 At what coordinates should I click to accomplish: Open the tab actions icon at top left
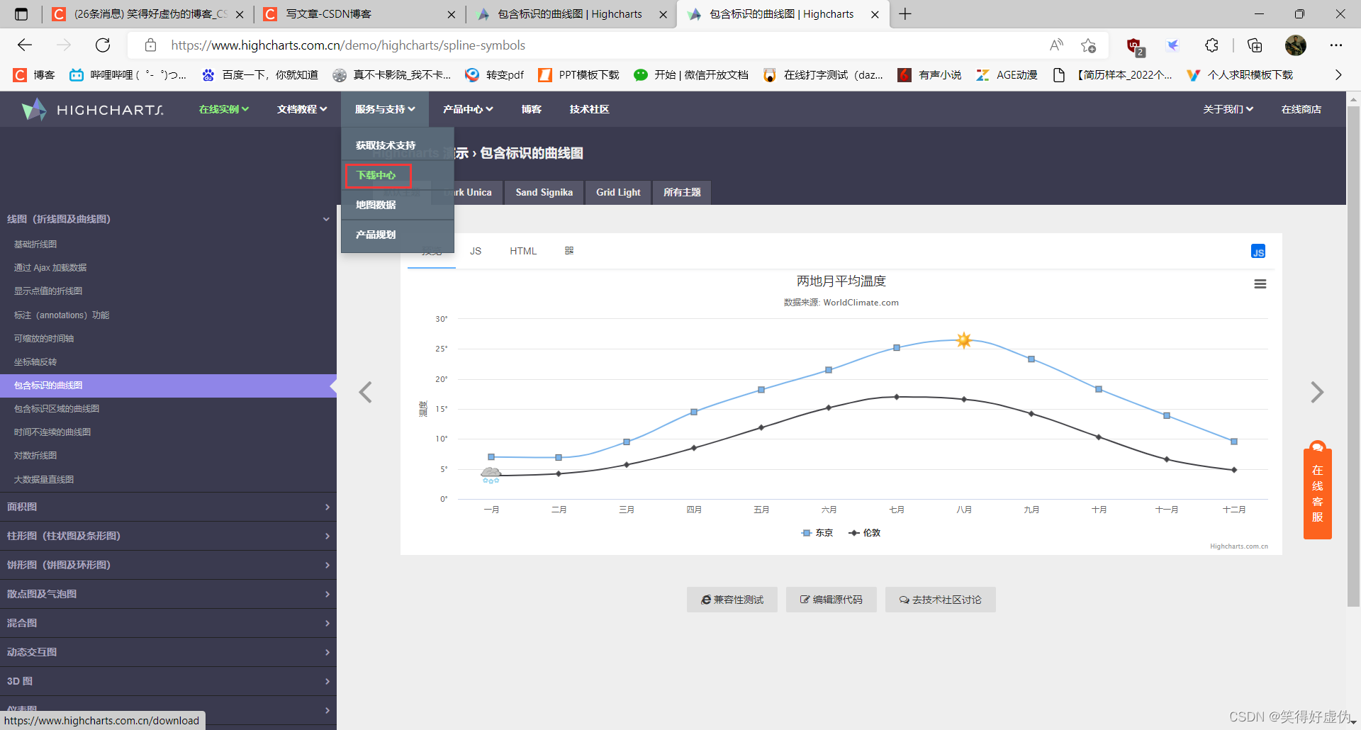pyautogui.click(x=21, y=14)
